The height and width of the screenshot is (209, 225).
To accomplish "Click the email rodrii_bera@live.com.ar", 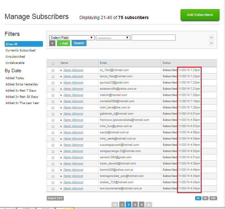I will 115,107.
